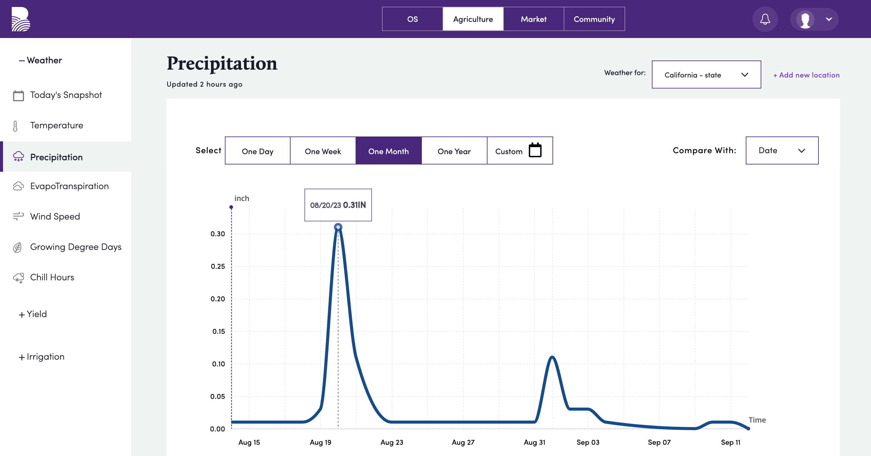This screenshot has height=456, width=871.
Task: Open Today's Snapshot page
Action: (66, 95)
